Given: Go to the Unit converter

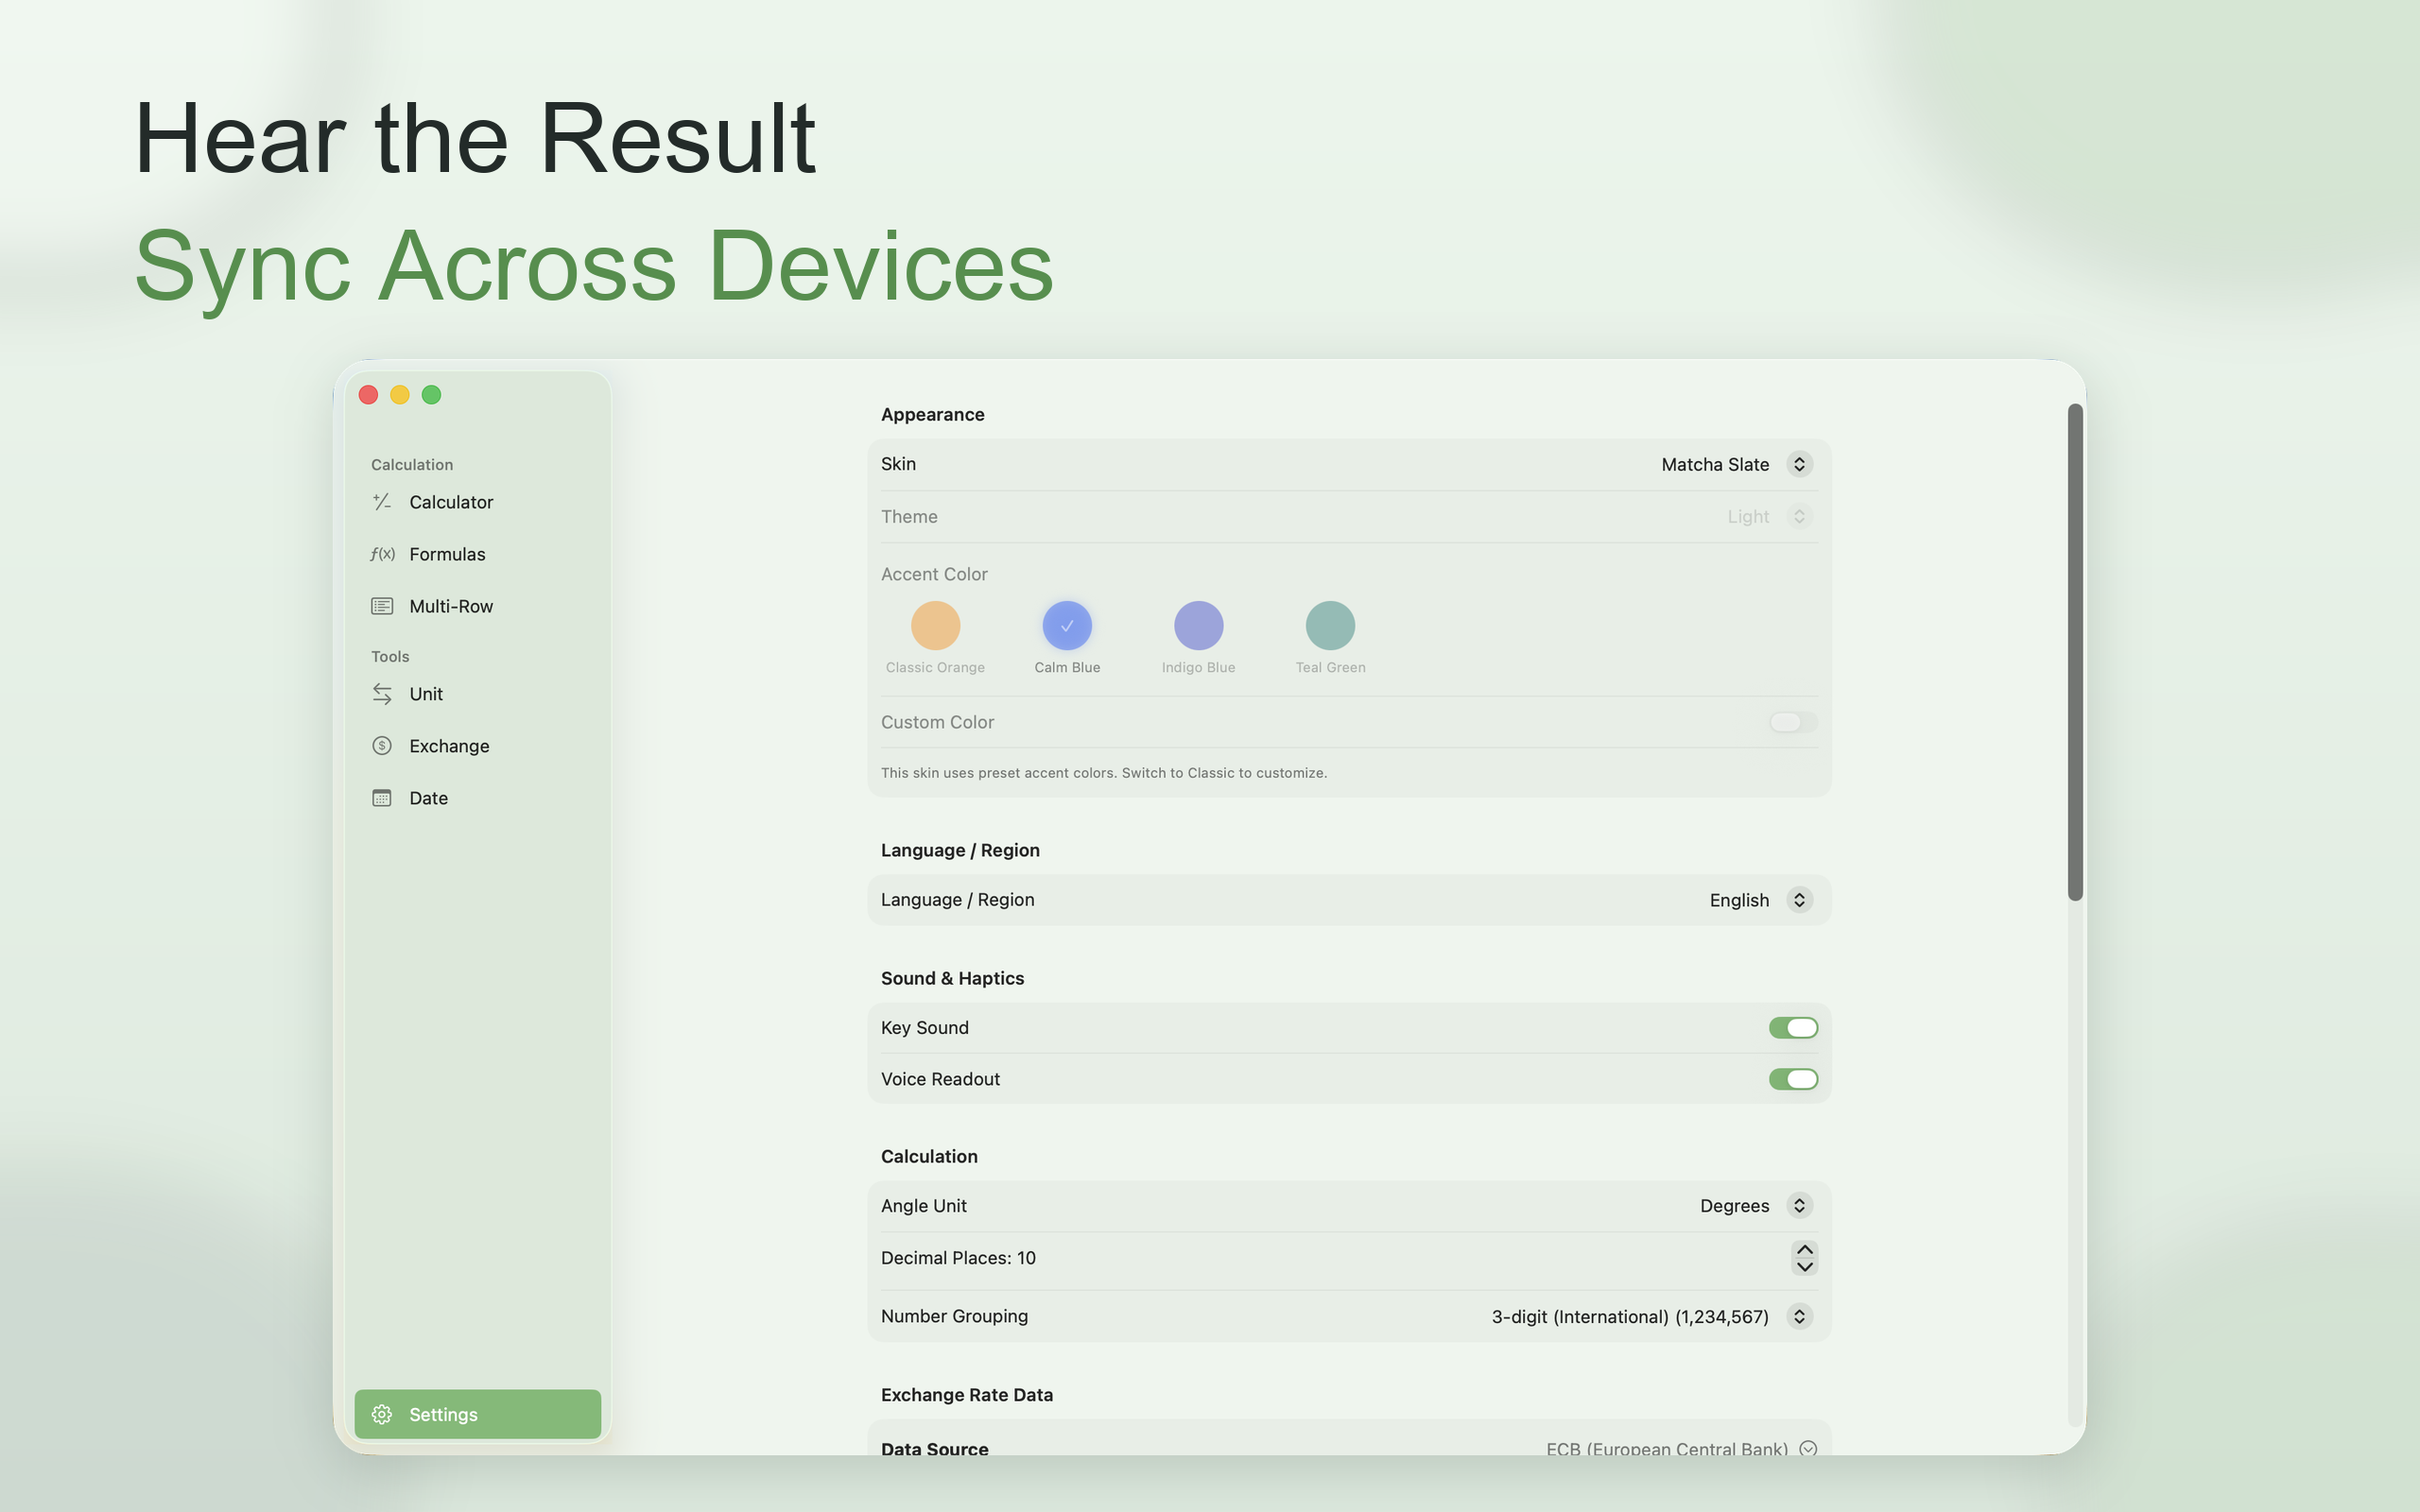Looking at the screenshot, I should 477,694.
